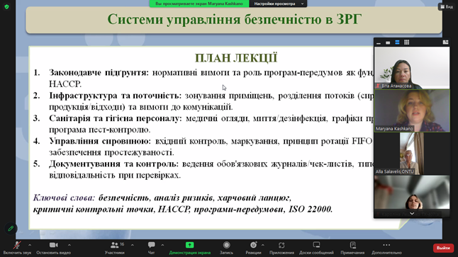Show more participants with the down chevron
The height and width of the screenshot is (257, 458).
[412, 214]
